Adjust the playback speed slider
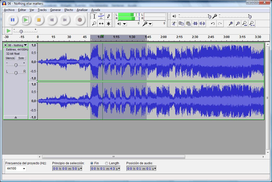 pyautogui.click(x=21, y=31)
